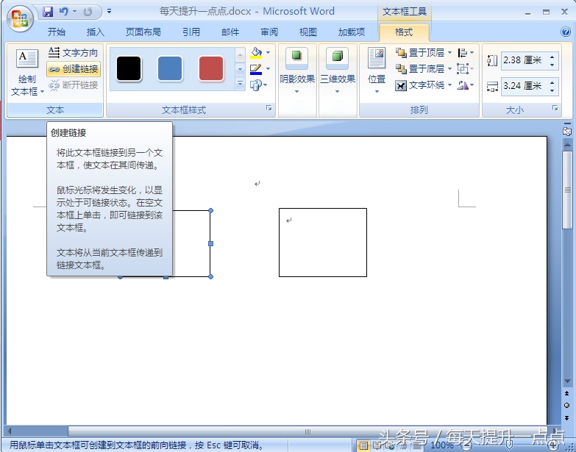Click the Group objects icon
This screenshot has width=576, height=452.
[463, 69]
